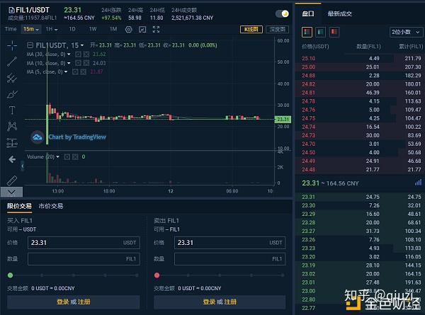The image size is (425, 315).
Task: Select the crosshair cursor tool
Action: (12, 45)
